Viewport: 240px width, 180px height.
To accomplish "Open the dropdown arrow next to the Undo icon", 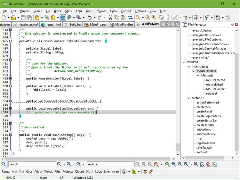I will click(x=94, y=18).
